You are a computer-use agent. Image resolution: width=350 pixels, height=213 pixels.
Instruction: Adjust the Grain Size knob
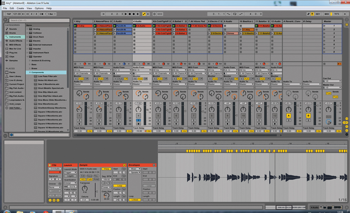point(107,195)
